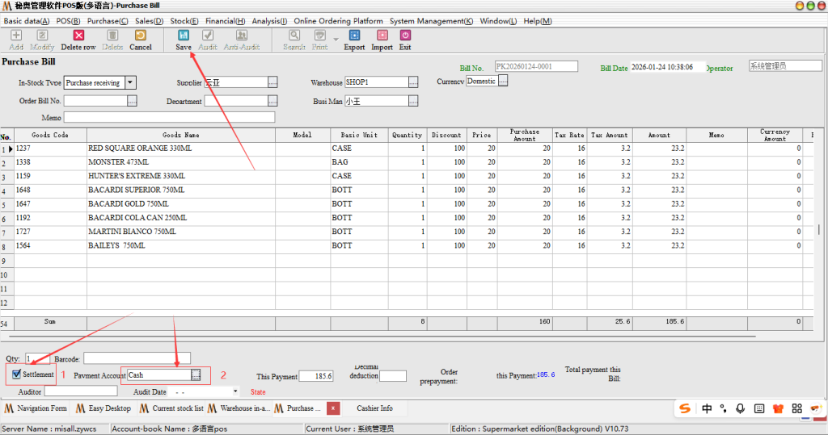Click the Export toolbar icon
The height and width of the screenshot is (435, 828).
coord(354,36)
